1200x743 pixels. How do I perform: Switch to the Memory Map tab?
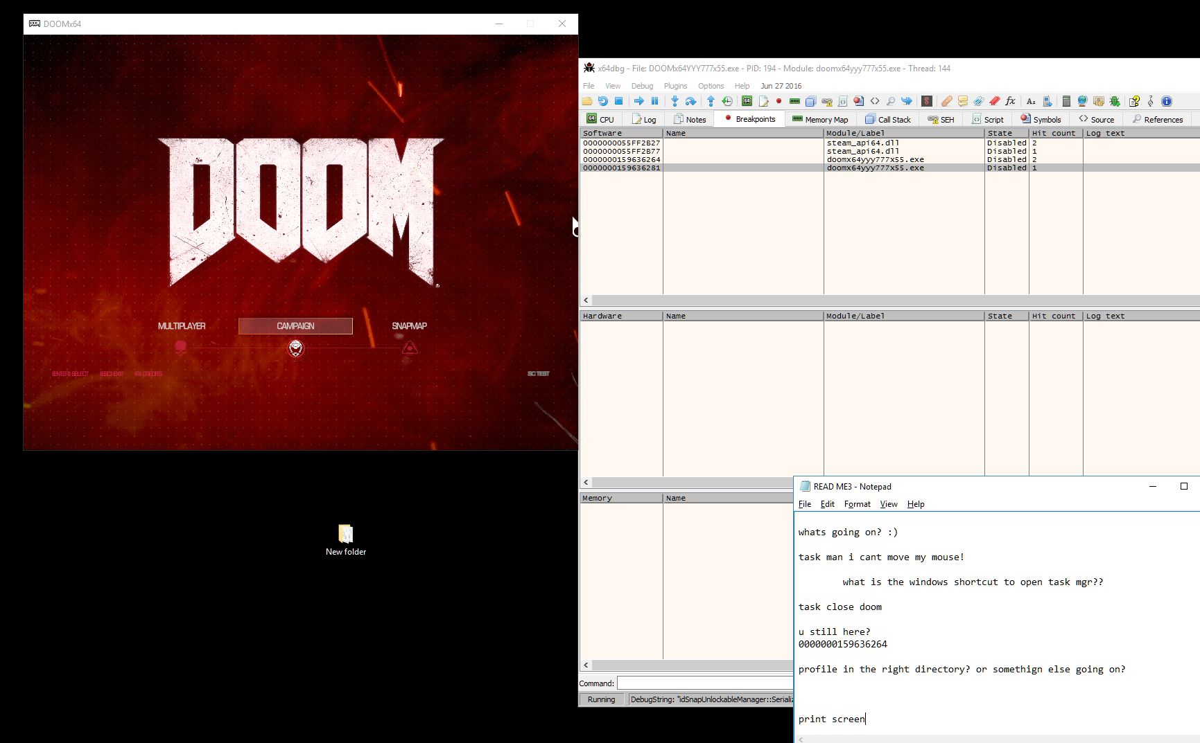[x=820, y=119]
